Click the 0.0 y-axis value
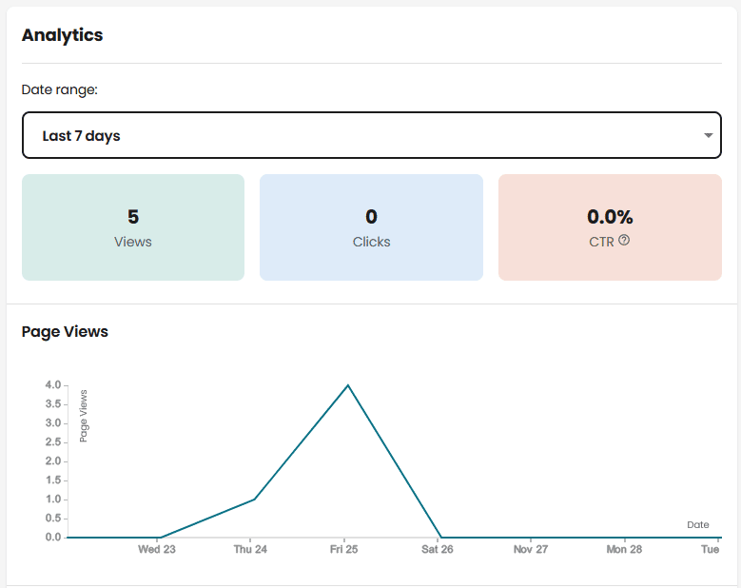The height and width of the screenshot is (588, 741). 53,537
